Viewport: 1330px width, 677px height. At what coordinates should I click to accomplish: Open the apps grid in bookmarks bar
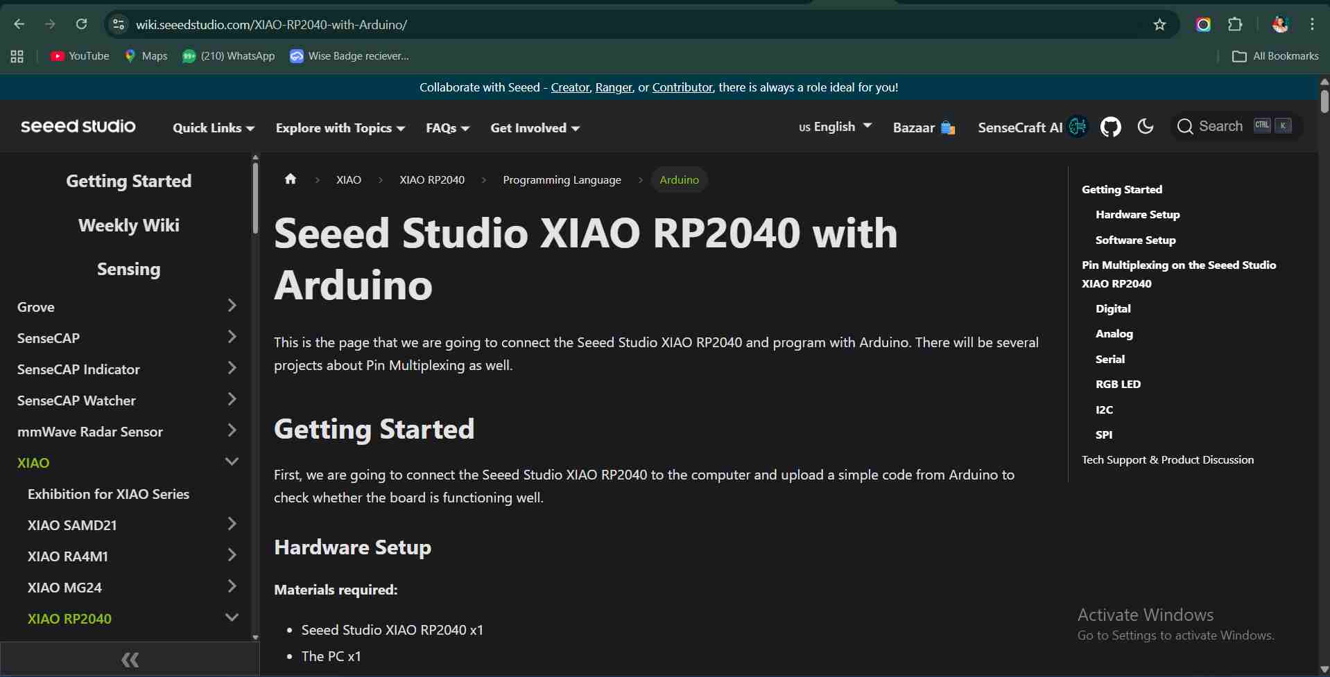(17, 56)
